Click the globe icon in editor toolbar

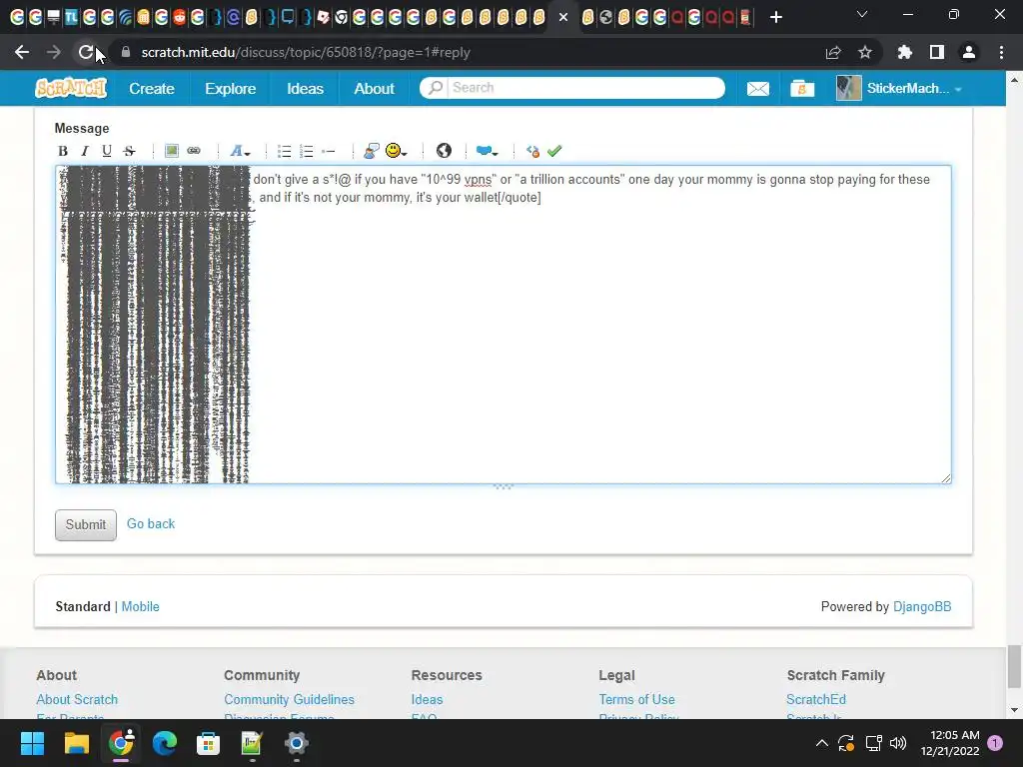(x=444, y=151)
